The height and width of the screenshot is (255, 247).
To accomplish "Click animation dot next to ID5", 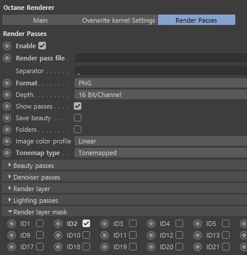I will 198,224.
